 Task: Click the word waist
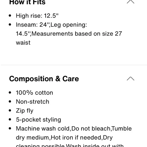click(x=23, y=43)
